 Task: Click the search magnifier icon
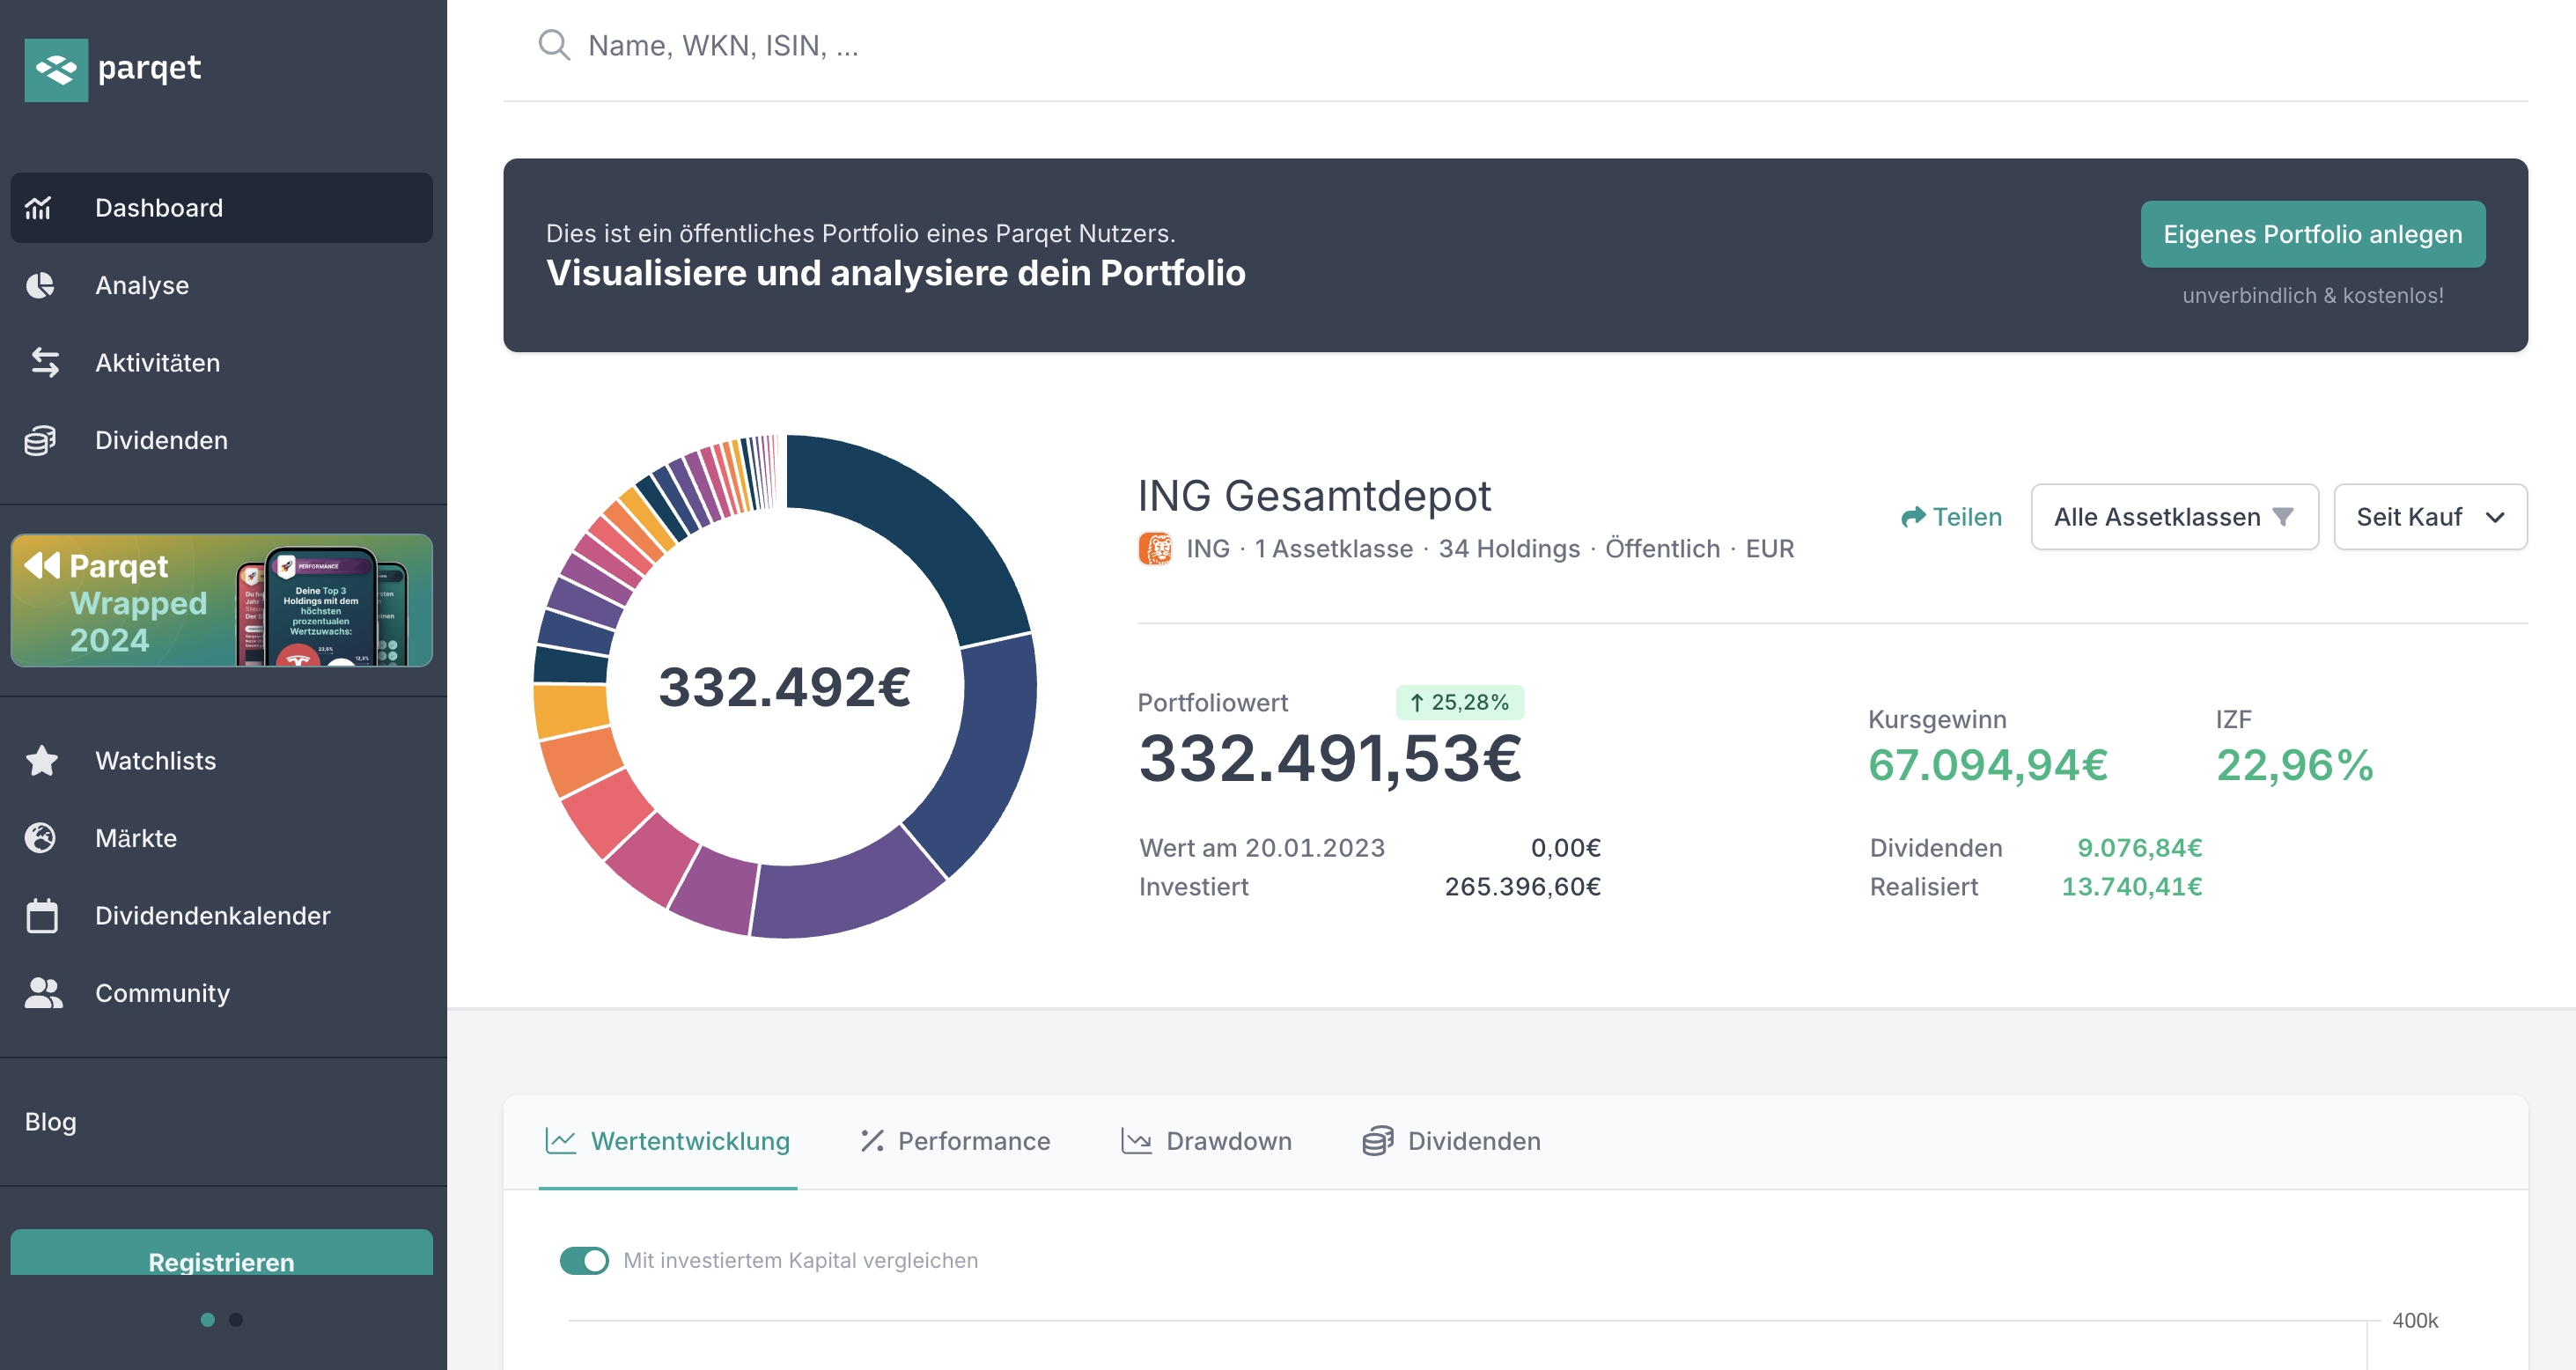(x=553, y=45)
